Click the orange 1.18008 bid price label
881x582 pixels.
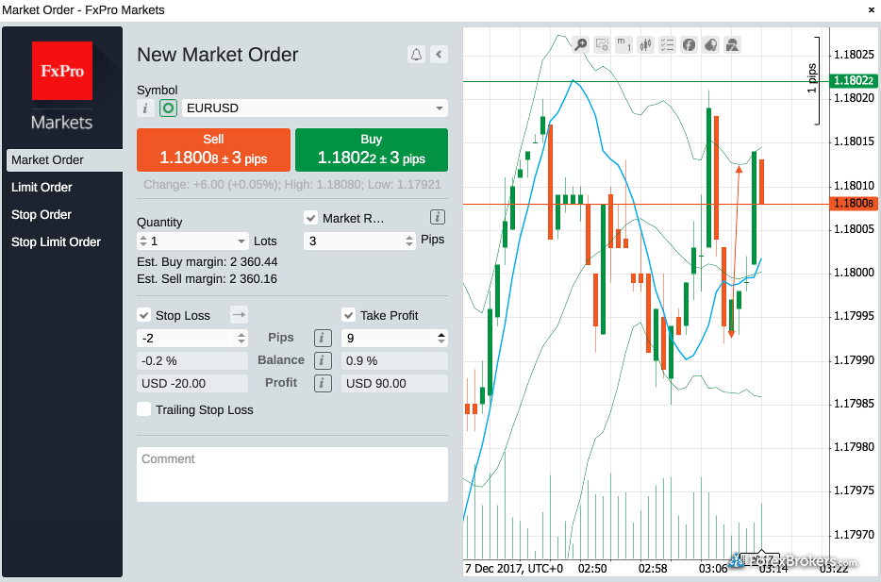(x=854, y=204)
